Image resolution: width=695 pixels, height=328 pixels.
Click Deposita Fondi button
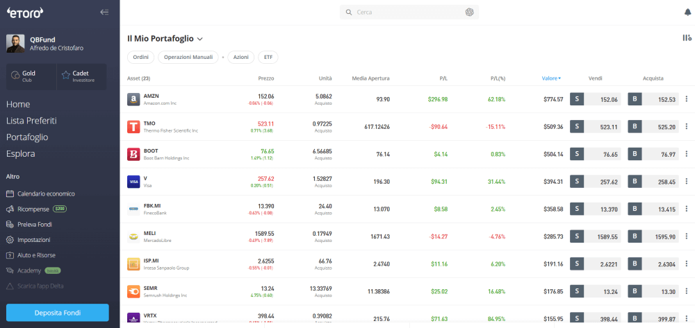click(x=58, y=313)
